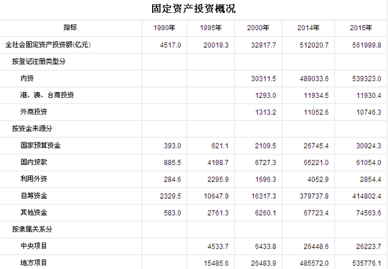Click the 1990年 column header
This screenshot has width=388, height=269.
point(165,28)
